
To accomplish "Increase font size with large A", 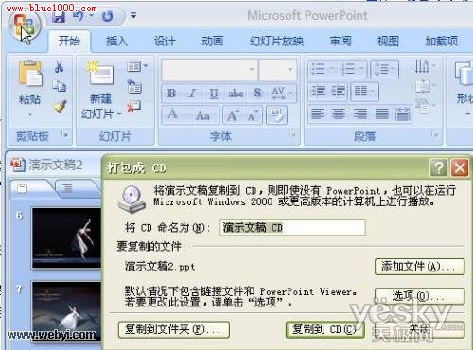I will tap(233, 115).
